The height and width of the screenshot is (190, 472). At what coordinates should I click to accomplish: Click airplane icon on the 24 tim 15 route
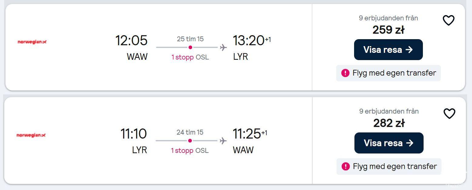(x=223, y=141)
